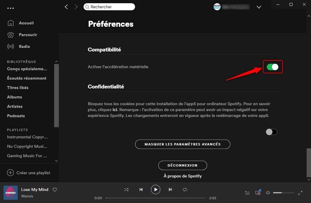
Task: Open Écoutés récemment
Action: point(26,78)
